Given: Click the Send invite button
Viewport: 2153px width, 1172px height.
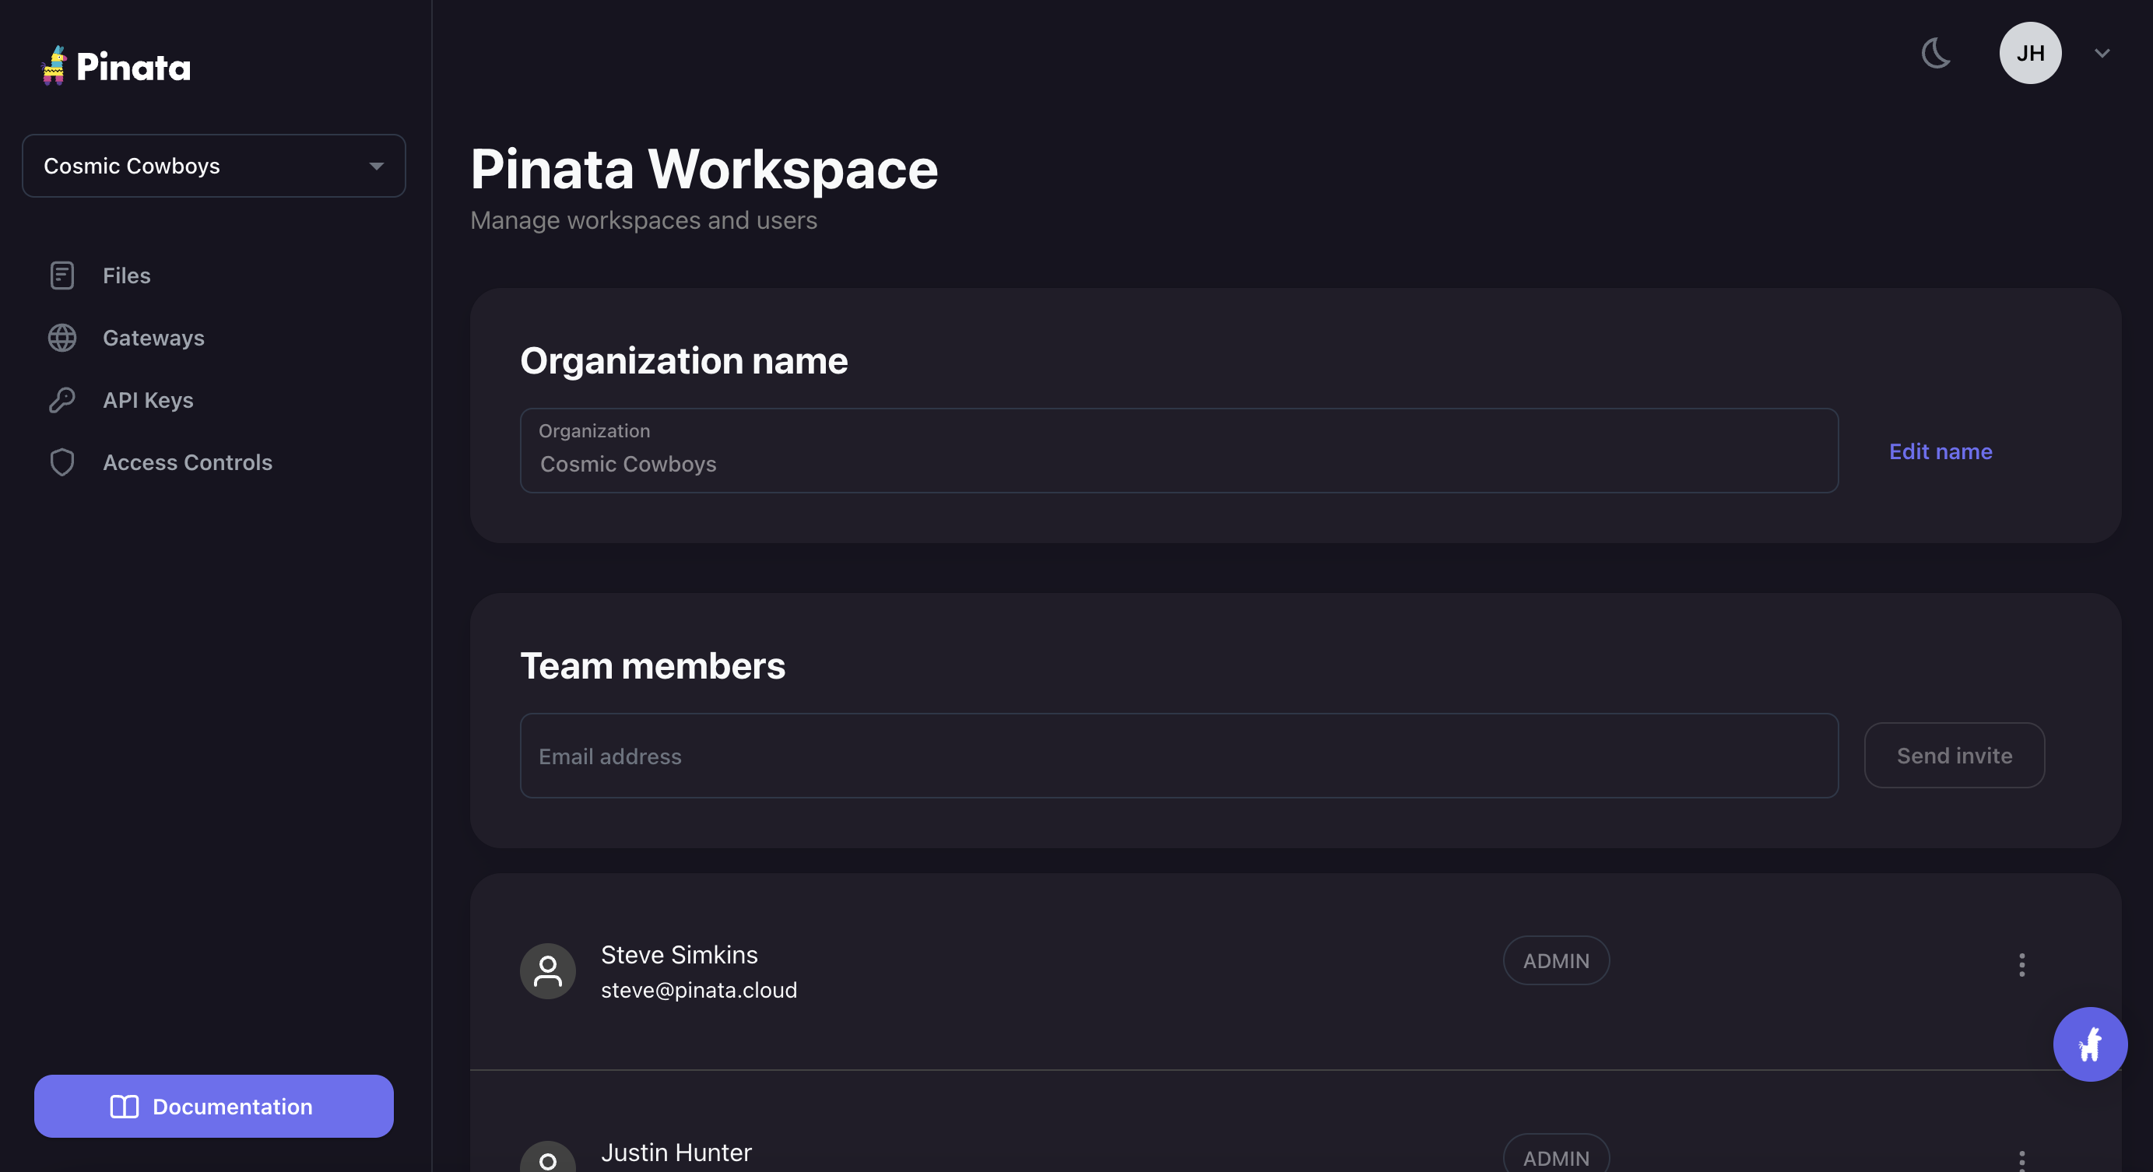Looking at the screenshot, I should (1954, 755).
